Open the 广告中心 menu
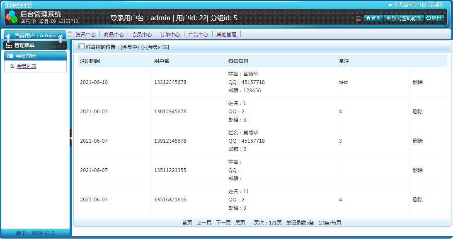This screenshot has width=453, height=239. (198, 35)
